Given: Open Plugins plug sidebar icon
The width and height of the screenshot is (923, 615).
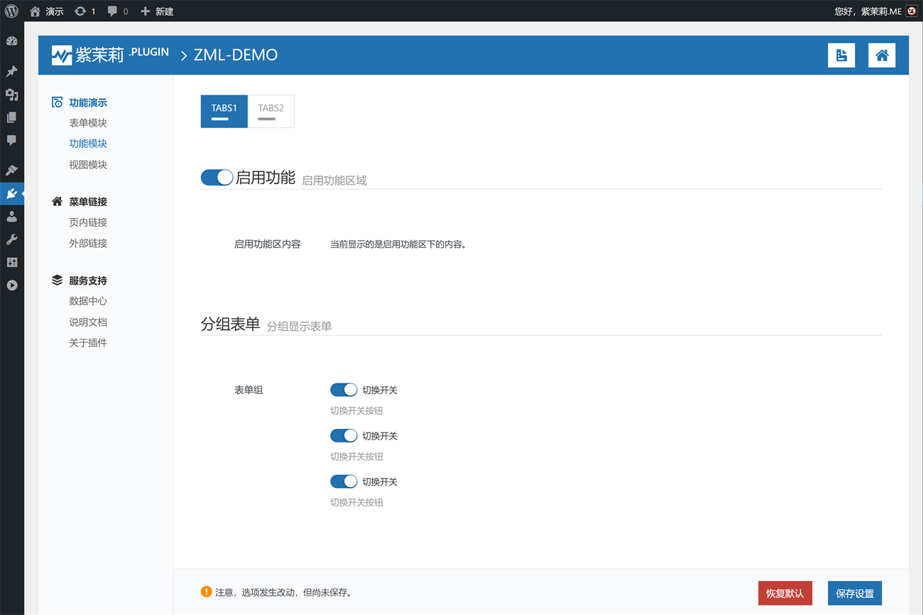Looking at the screenshot, I should point(11,193).
